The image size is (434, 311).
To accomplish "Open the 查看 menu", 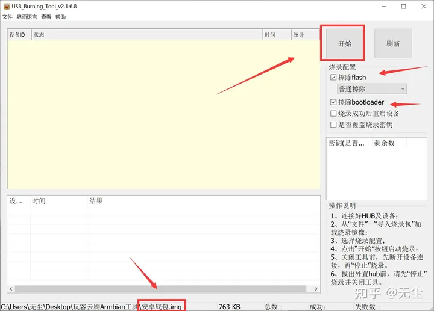I will coord(46,17).
